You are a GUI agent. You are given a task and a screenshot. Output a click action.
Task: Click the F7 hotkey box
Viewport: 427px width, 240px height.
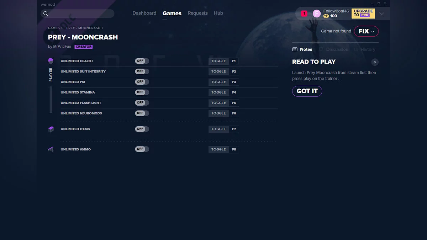234,129
